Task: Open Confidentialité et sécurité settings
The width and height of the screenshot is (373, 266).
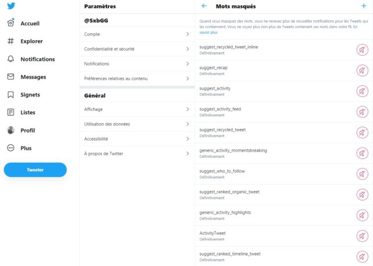Action: pyautogui.click(x=137, y=49)
